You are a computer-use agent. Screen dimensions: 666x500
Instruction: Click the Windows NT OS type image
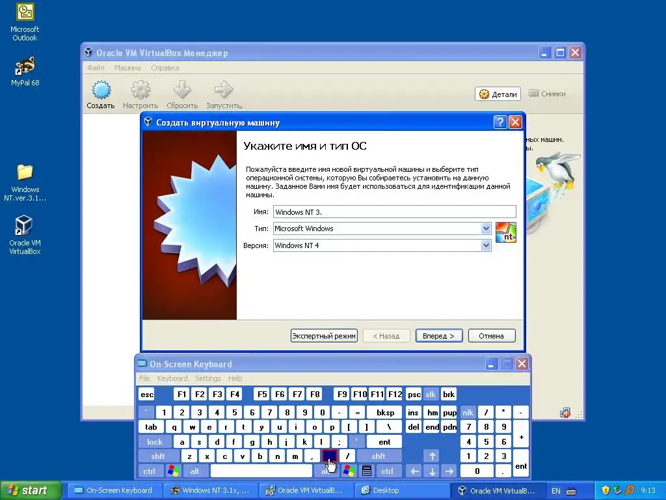pos(505,232)
